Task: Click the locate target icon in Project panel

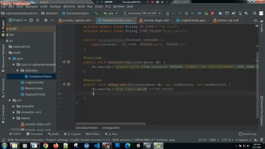Action: (x=31, y=20)
